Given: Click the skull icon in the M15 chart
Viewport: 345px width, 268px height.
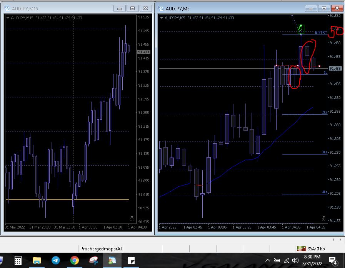Looking at the screenshot, I should tap(132, 218).
